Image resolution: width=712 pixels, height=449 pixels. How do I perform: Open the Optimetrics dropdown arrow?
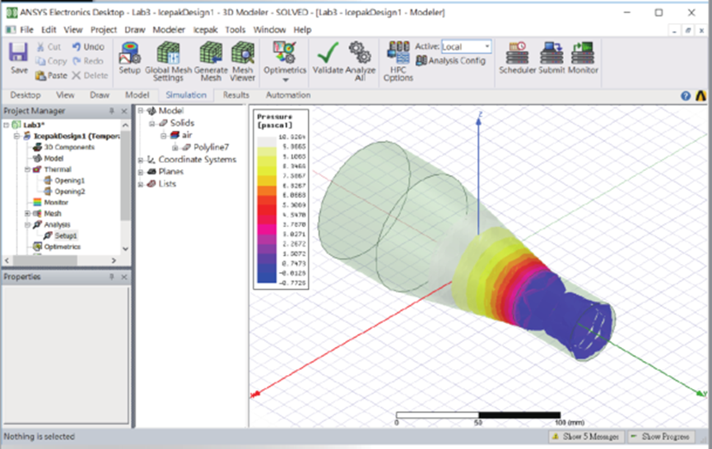pyautogui.click(x=285, y=81)
